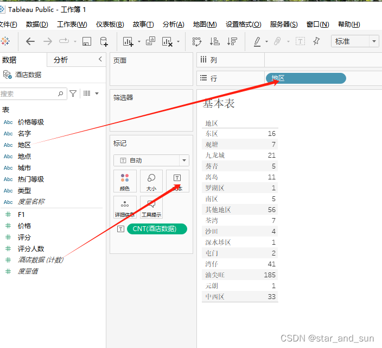This screenshot has width=382, height=348.
Task: Click the 文本 text marks card
Action: coord(177,181)
